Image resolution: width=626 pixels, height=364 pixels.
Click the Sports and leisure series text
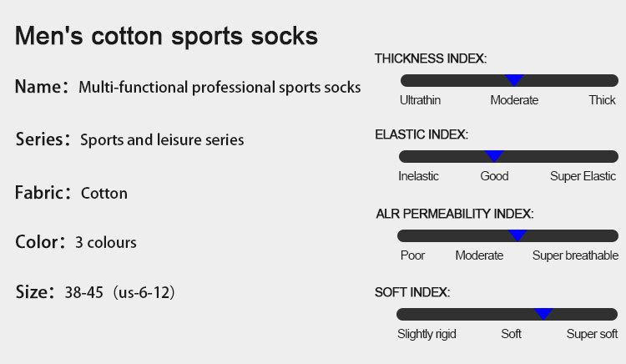click(162, 140)
